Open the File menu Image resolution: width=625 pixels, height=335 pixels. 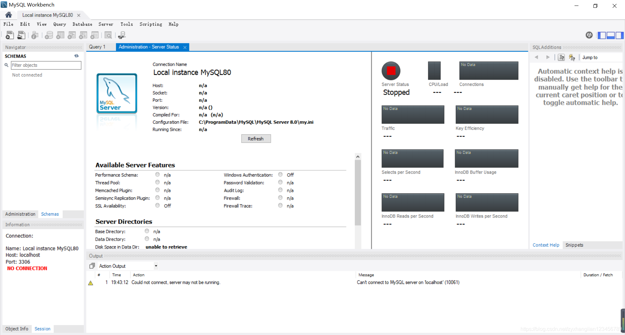pyautogui.click(x=8, y=24)
